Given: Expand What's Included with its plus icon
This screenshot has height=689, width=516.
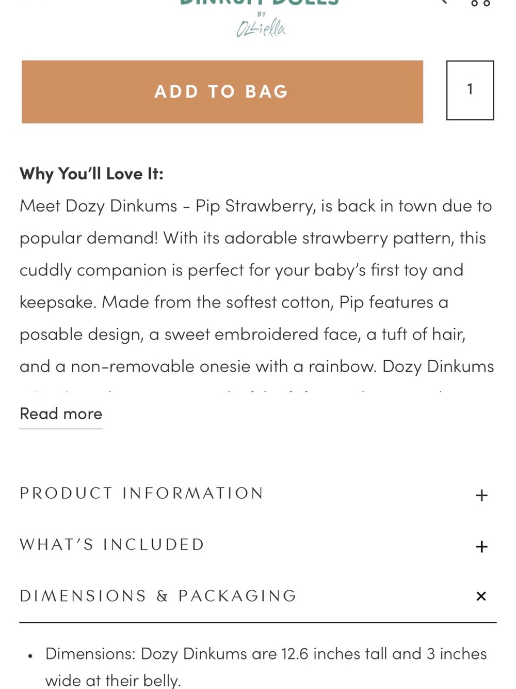Looking at the screenshot, I should 481,546.
